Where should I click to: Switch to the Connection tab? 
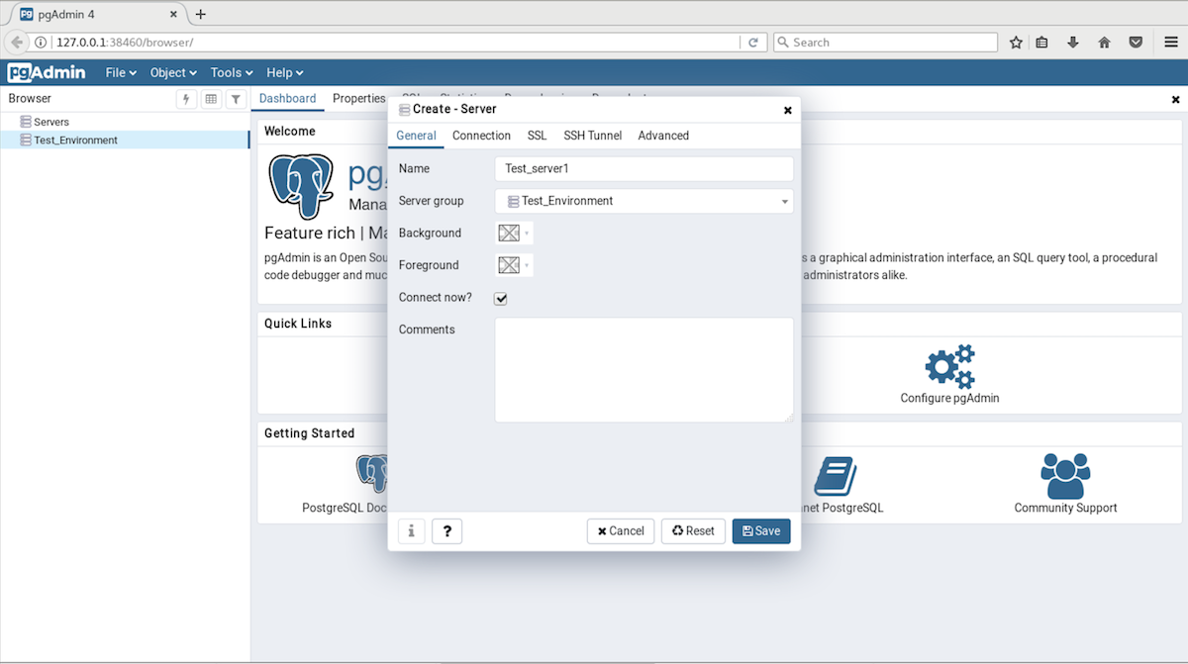tap(481, 136)
